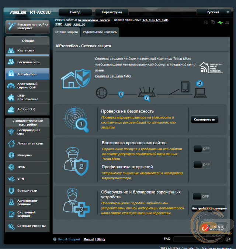The height and width of the screenshot is (249, 236).
Task: Click the Help & Support link
Action: pos(69,239)
